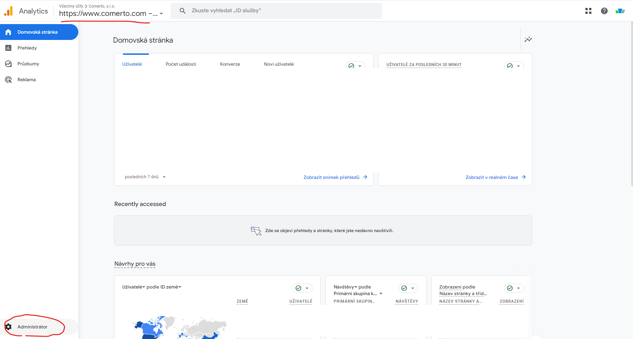The image size is (633, 339).
Task: Open the Google apps grid icon
Action: (588, 11)
